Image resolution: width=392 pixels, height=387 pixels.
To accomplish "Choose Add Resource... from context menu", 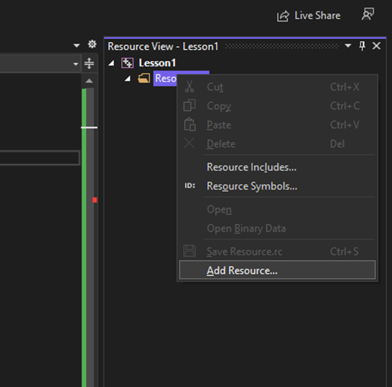I will pos(242,271).
